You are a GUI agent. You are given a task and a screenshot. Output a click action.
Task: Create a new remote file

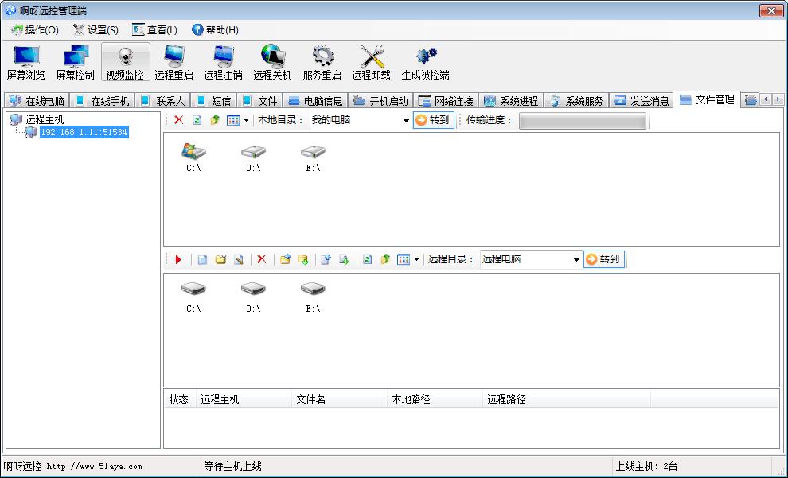pyautogui.click(x=202, y=259)
